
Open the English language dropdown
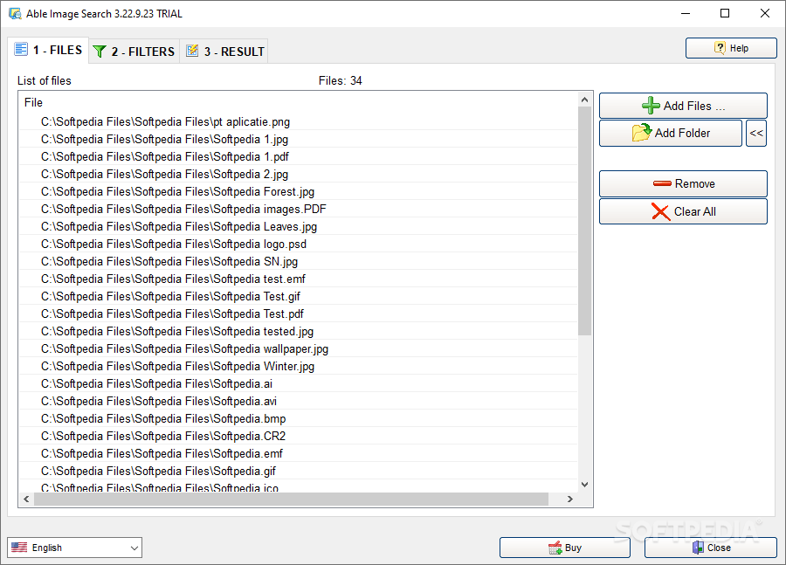[x=75, y=548]
